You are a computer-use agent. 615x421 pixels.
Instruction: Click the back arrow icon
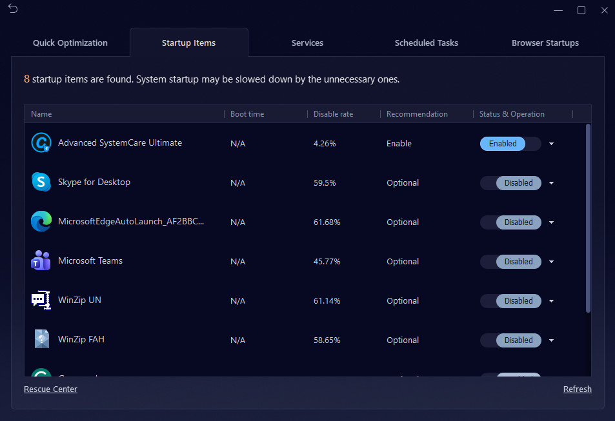point(13,8)
